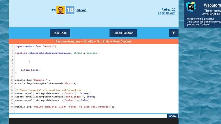Click the 'Rating: 20' text
Viewport: 221px width, 124px height.
pyautogui.click(x=168, y=10)
